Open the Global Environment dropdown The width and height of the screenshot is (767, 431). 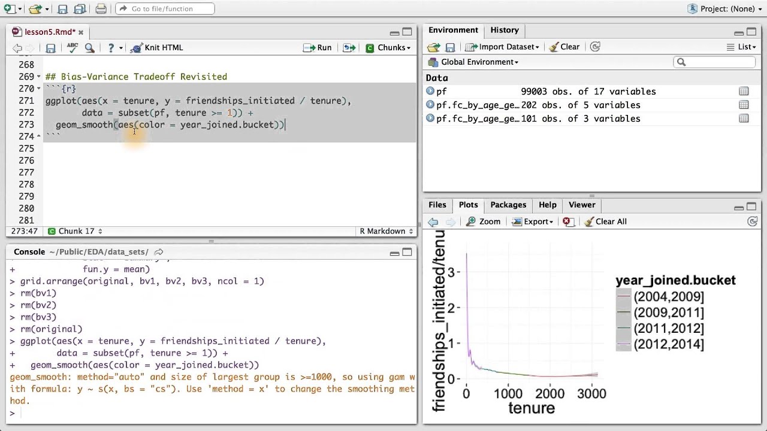tap(473, 62)
